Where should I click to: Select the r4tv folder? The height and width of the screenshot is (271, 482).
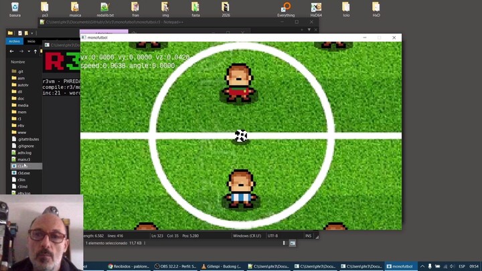click(21, 125)
